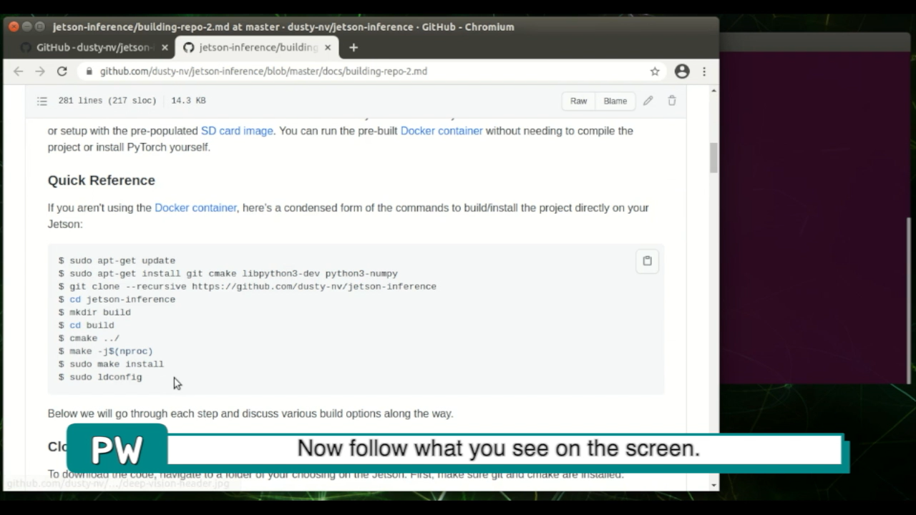Click the 'mkdir build' code line
916x515 pixels.
(x=94, y=312)
